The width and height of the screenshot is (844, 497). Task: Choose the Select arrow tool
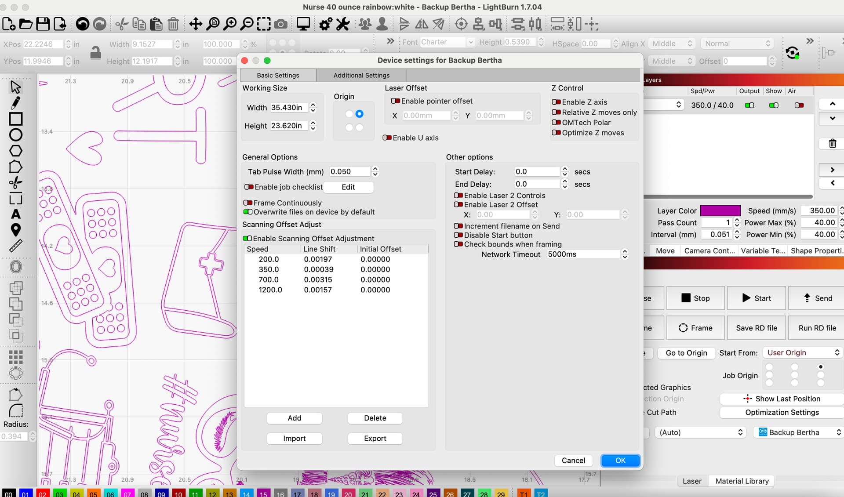pyautogui.click(x=15, y=87)
